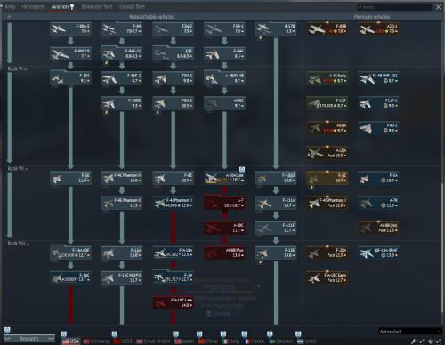Select the USSR nation flag
The width and height of the screenshot is (445, 345).
pyautogui.click(x=123, y=341)
